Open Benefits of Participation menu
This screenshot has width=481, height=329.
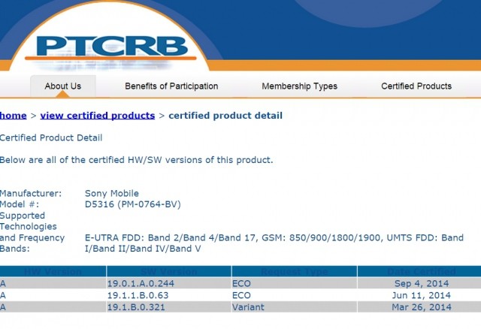tap(171, 86)
